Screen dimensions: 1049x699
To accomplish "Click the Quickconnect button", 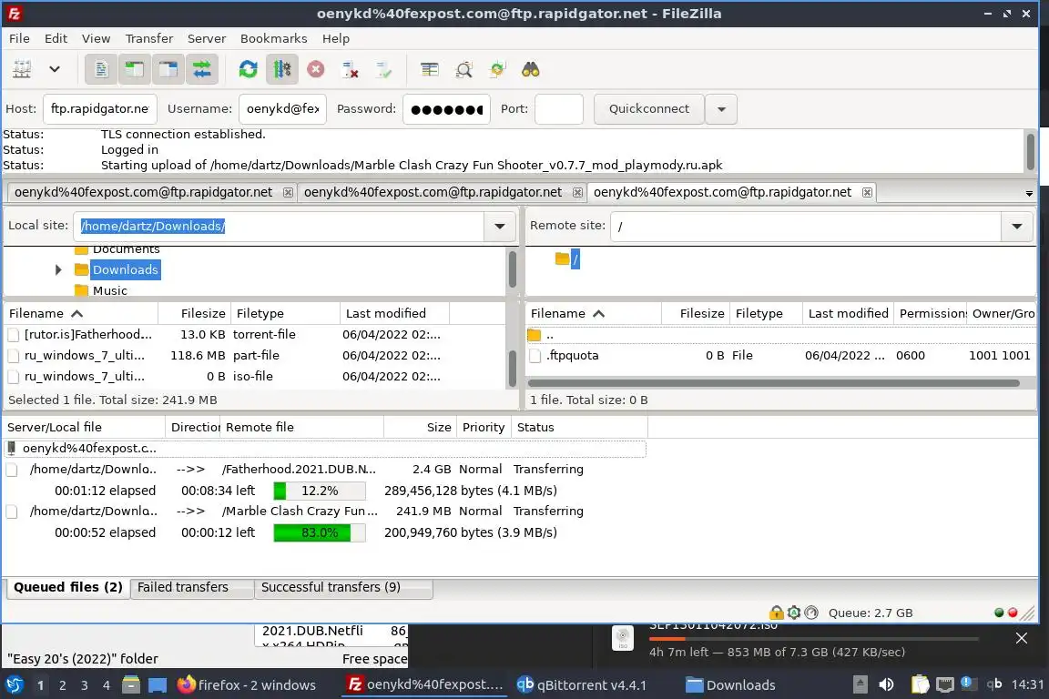I will coord(649,109).
